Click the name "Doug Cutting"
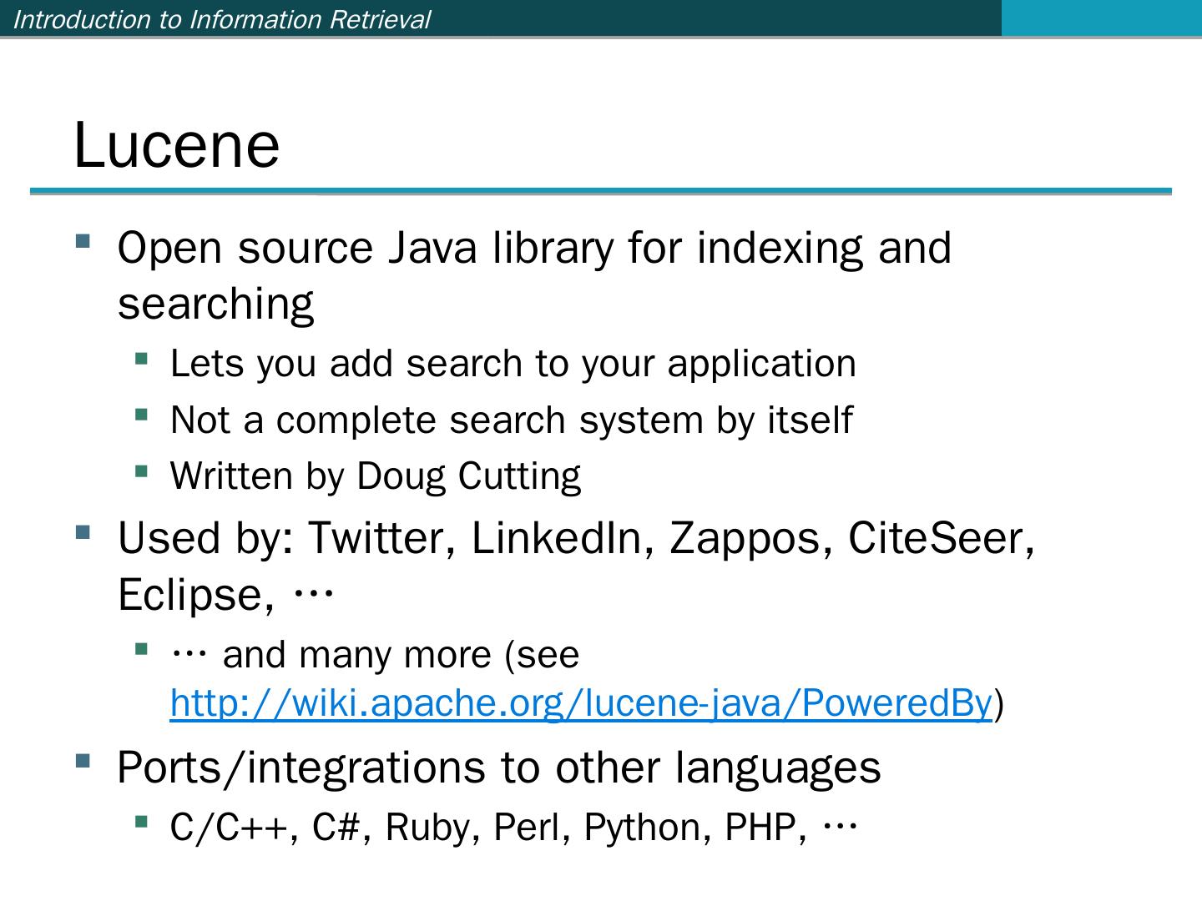Image resolution: width=1202 pixels, height=901 pixels. (468, 476)
